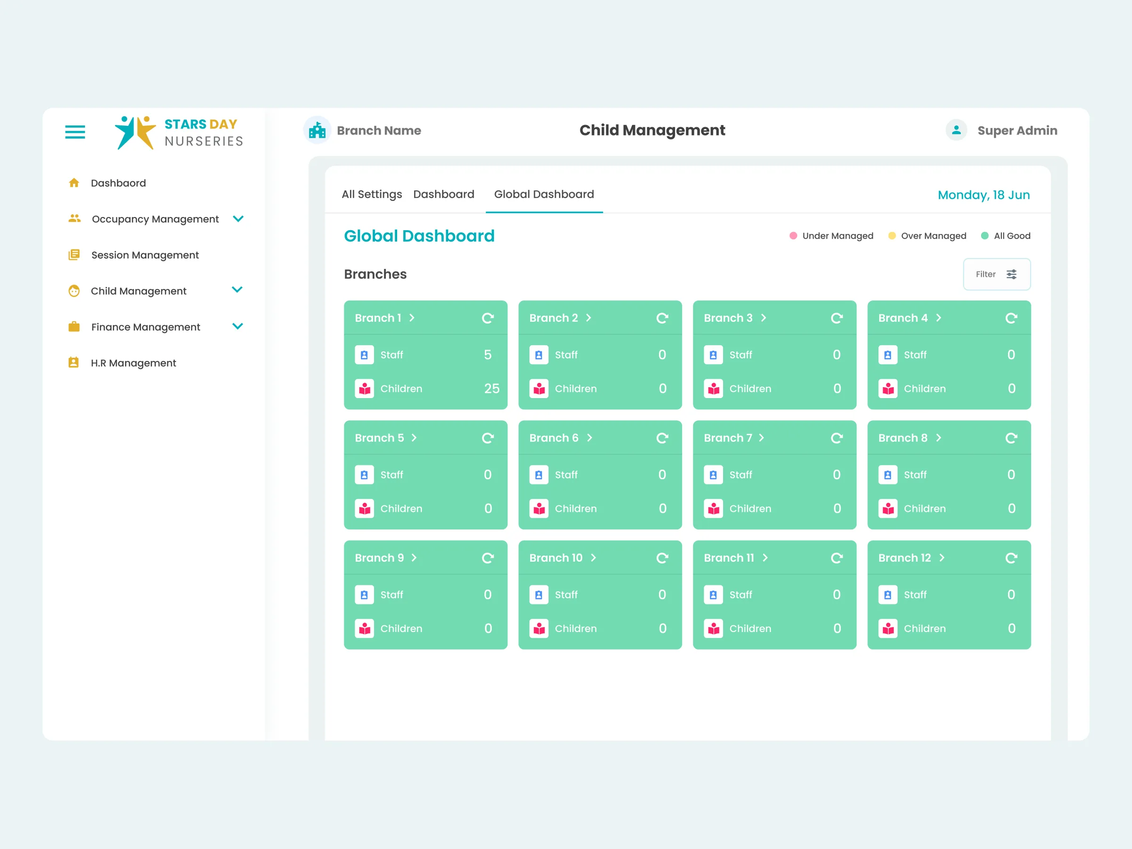
Task: Click the Monday, 18 Jun date
Action: 983,195
